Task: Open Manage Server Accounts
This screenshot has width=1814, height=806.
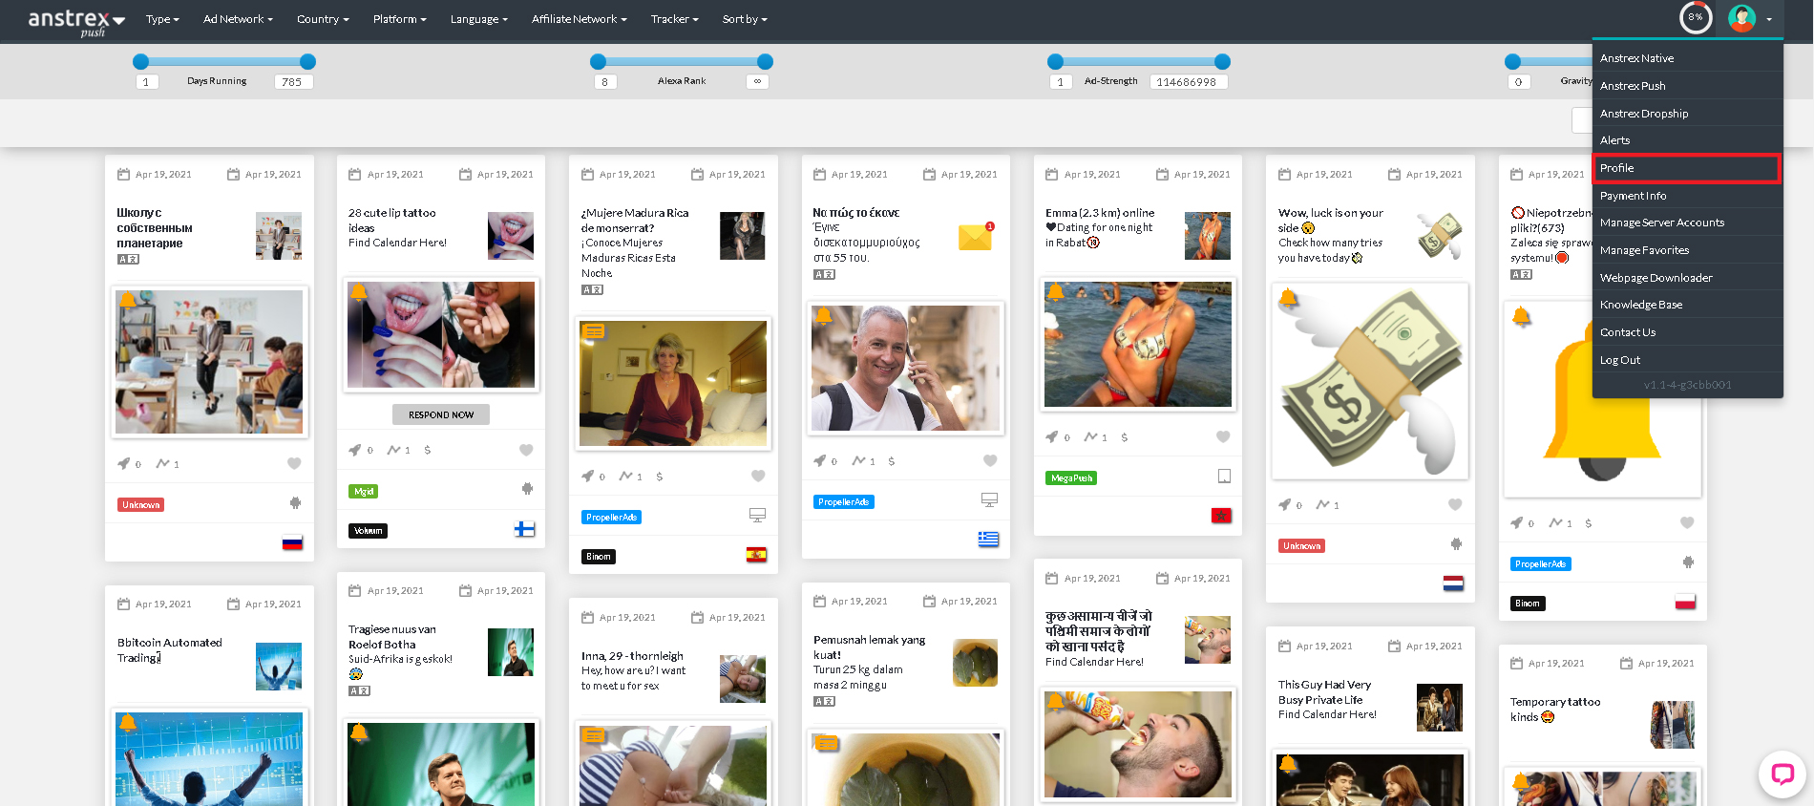Action: click(x=1687, y=223)
